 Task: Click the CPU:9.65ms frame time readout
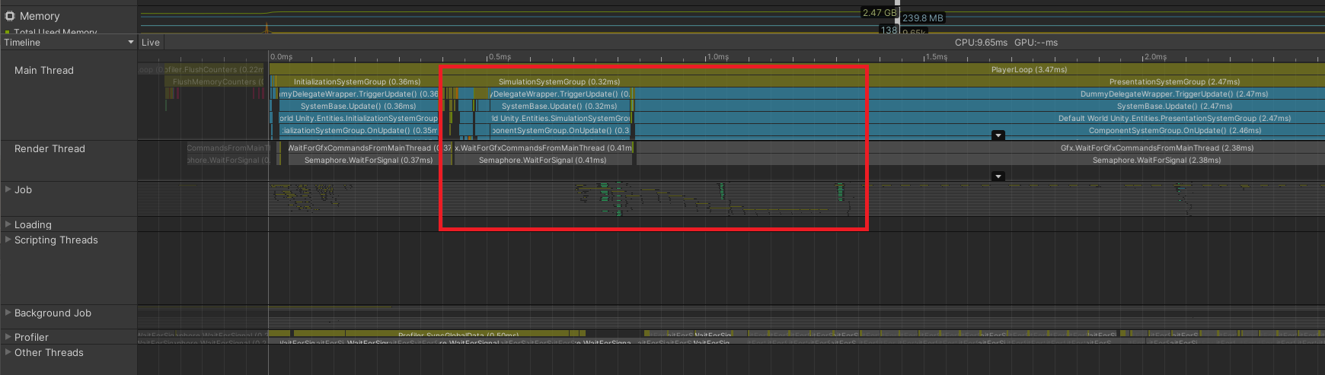pos(981,43)
